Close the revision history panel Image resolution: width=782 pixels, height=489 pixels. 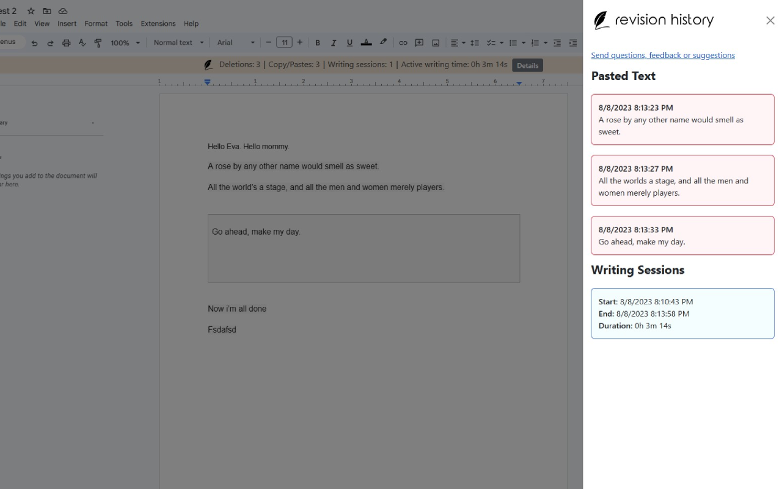(770, 21)
